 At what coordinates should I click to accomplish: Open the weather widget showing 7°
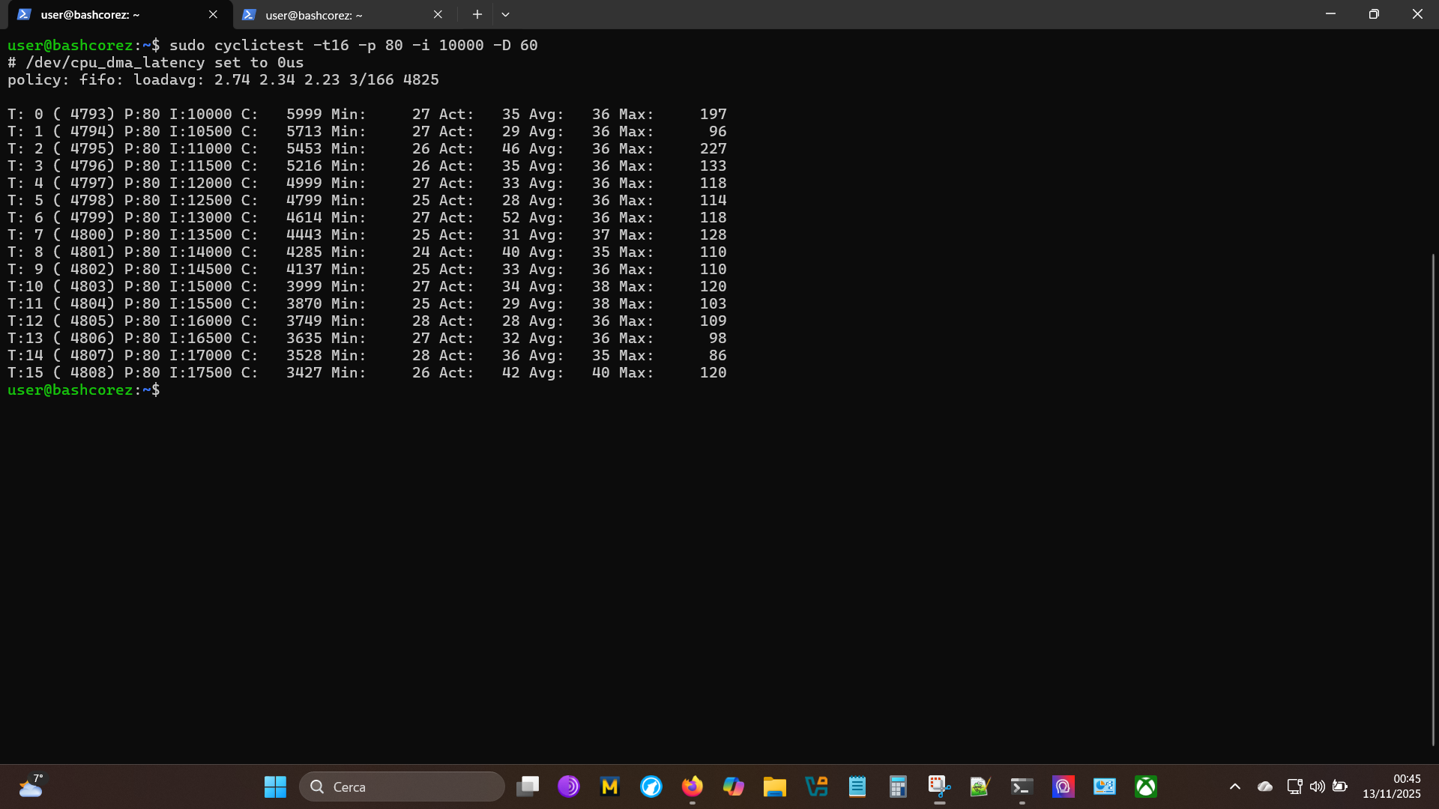tap(31, 787)
